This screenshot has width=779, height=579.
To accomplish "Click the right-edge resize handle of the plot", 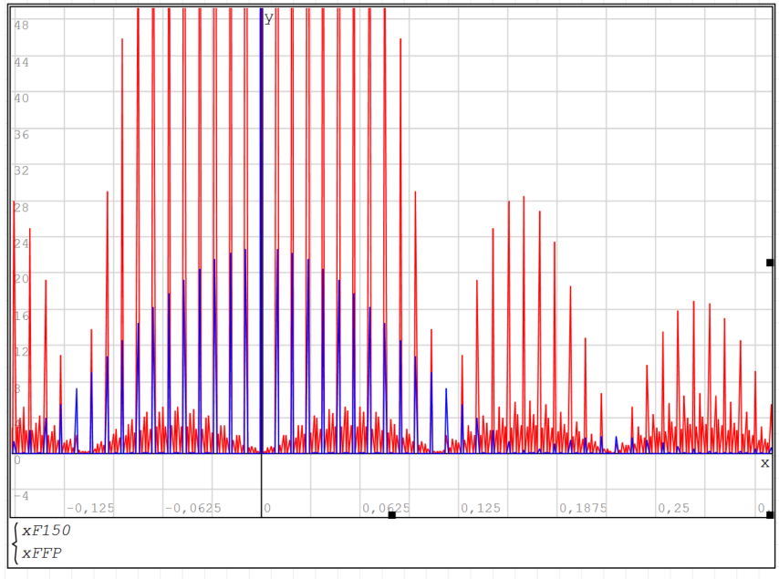I will coord(770,263).
